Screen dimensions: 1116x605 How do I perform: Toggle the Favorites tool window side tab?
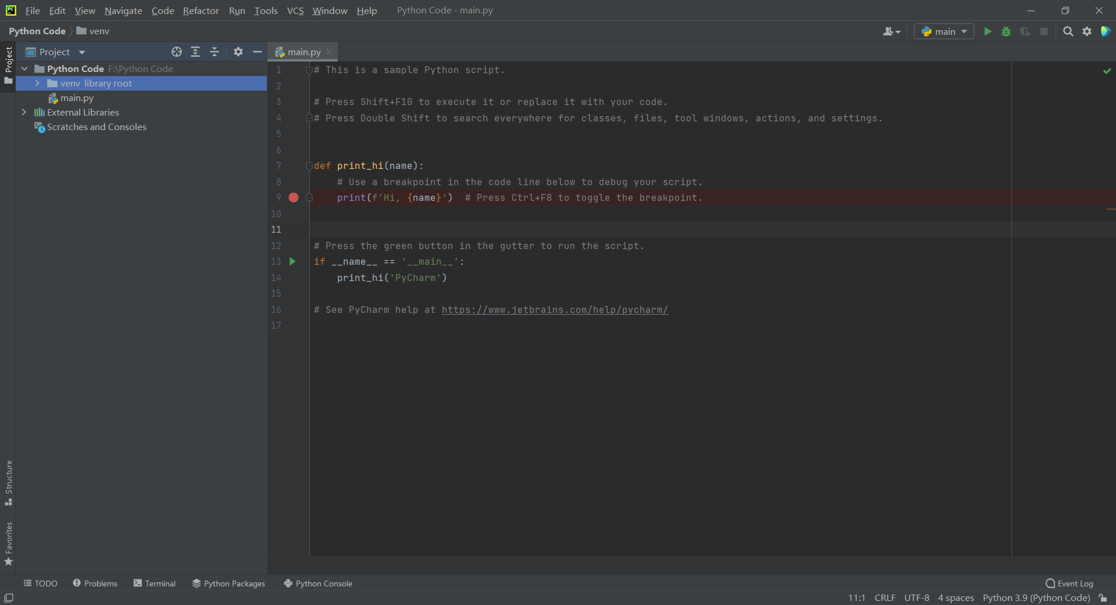point(8,544)
